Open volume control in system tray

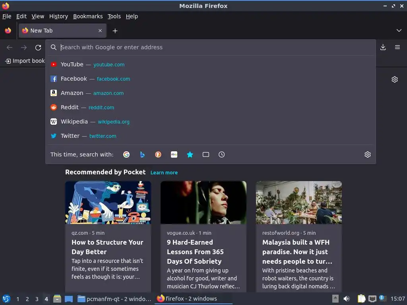click(x=347, y=299)
